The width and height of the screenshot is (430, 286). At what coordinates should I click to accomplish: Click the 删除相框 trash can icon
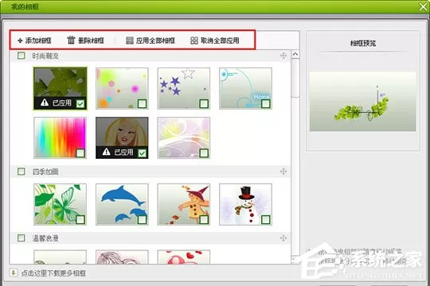pos(71,40)
